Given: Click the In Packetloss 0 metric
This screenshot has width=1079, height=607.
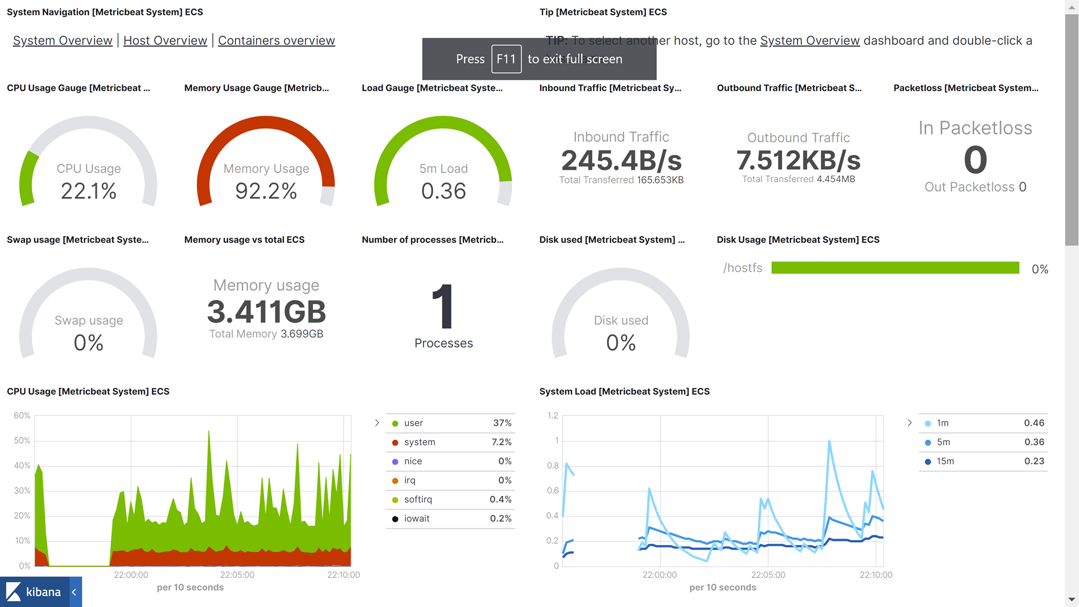Looking at the screenshot, I should pyautogui.click(x=975, y=160).
